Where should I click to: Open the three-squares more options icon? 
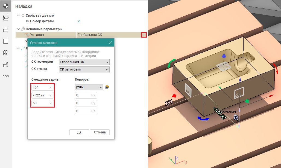5,76
